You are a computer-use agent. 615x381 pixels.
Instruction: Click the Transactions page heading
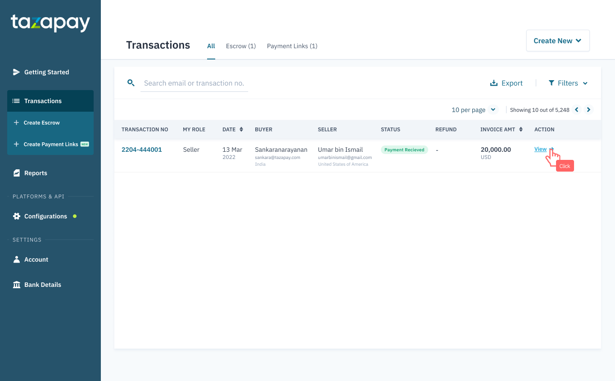point(158,45)
